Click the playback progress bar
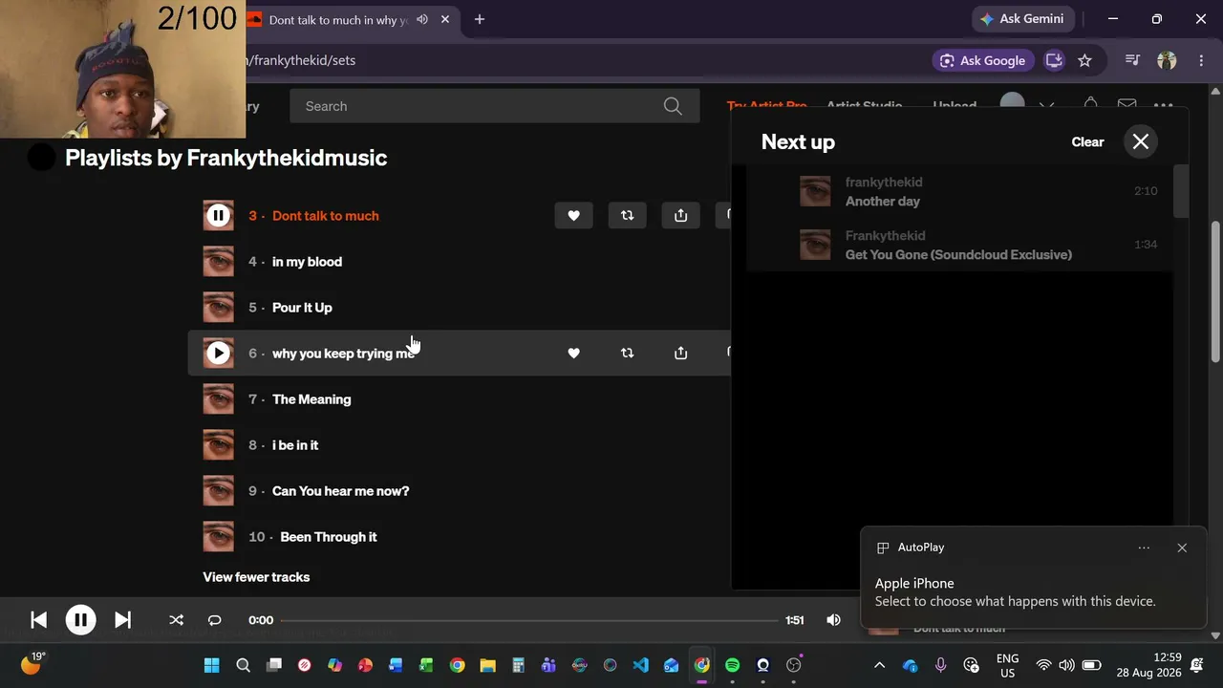This screenshot has height=688, width=1223. 530,620
